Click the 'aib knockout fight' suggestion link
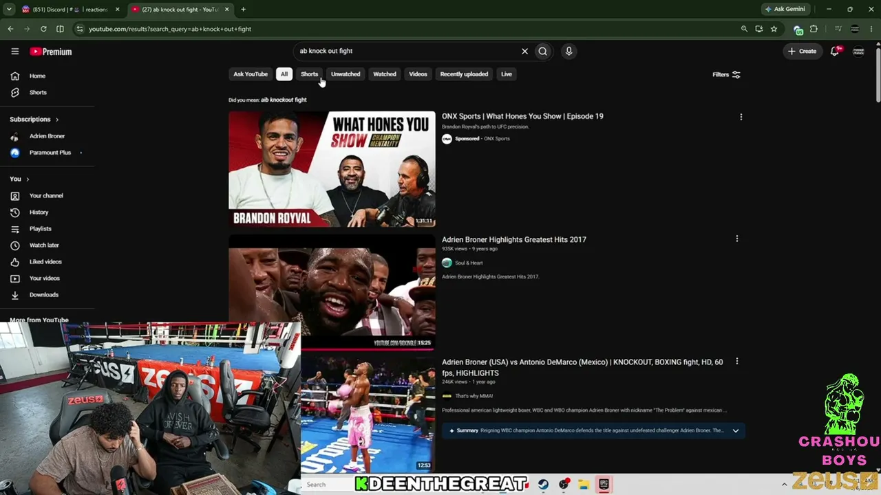 tap(284, 100)
